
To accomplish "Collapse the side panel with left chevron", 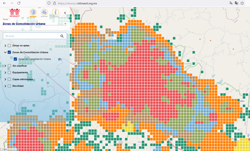I will pyautogui.click(x=65, y=13).
